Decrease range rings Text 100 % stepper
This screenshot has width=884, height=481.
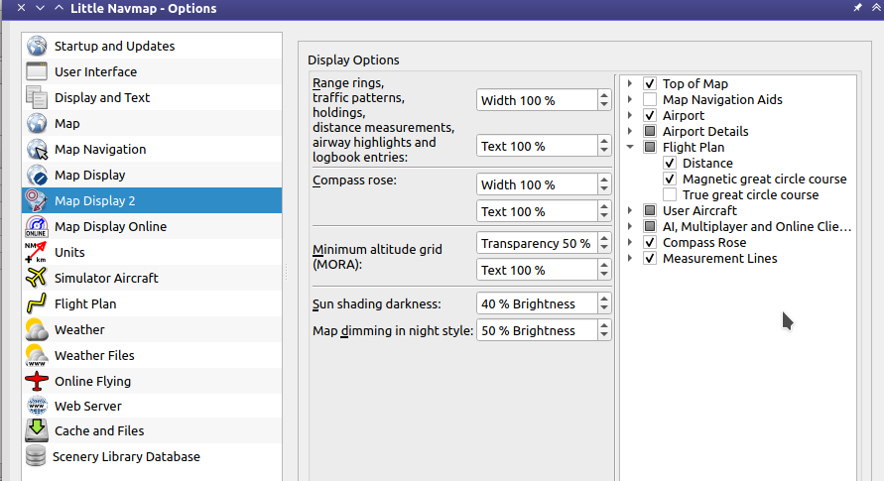604,151
